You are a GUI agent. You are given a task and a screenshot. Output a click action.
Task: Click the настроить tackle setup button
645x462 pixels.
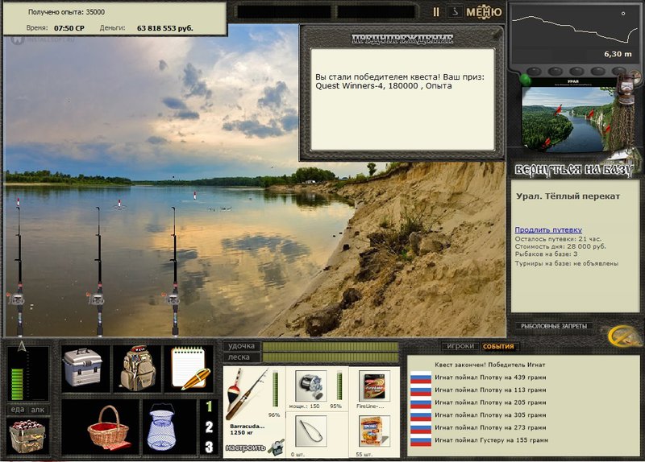[x=246, y=448]
